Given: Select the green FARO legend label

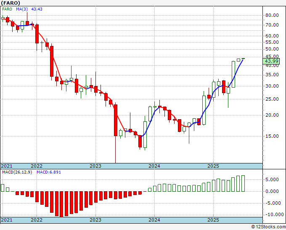Looking at the screenshot, I should 7,9.
